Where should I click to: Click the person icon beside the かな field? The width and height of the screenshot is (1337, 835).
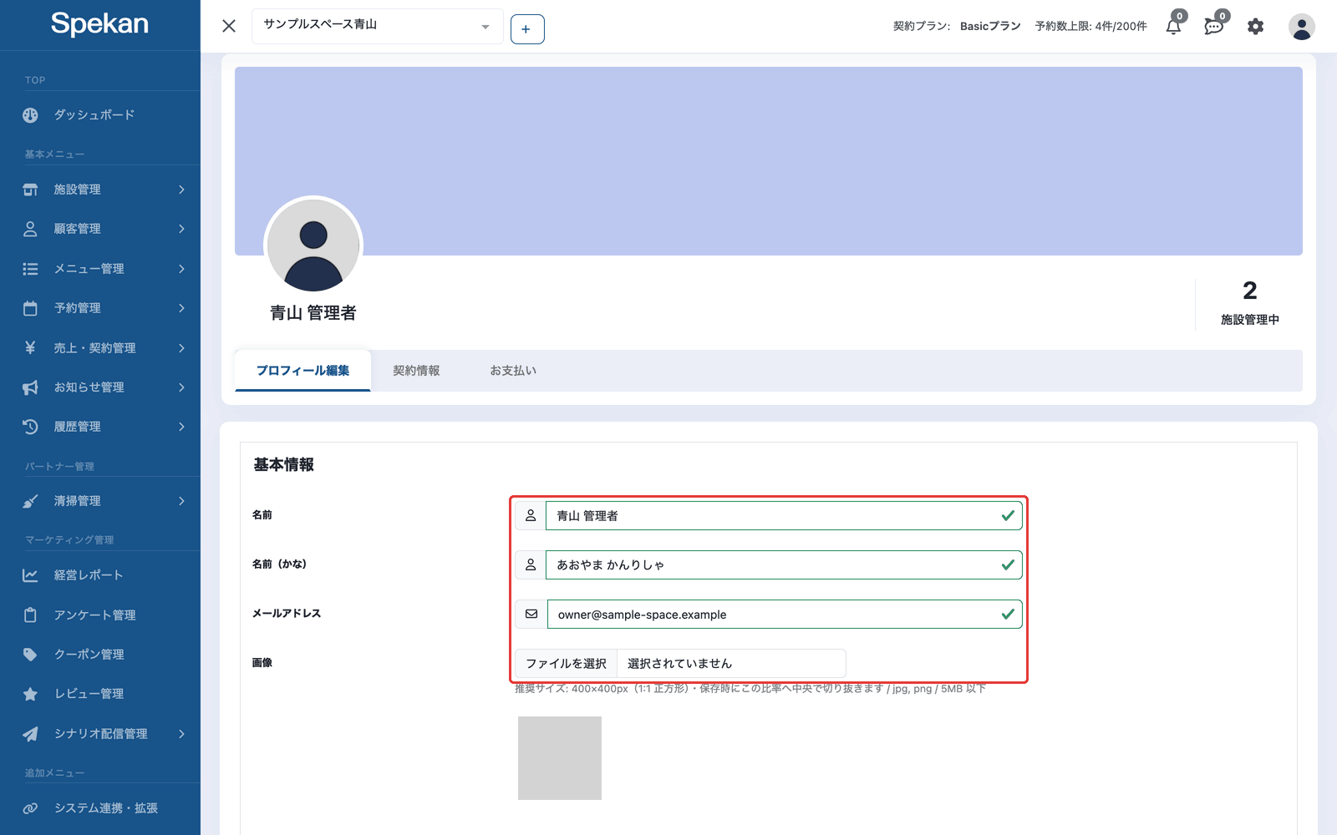pos(530,565)
